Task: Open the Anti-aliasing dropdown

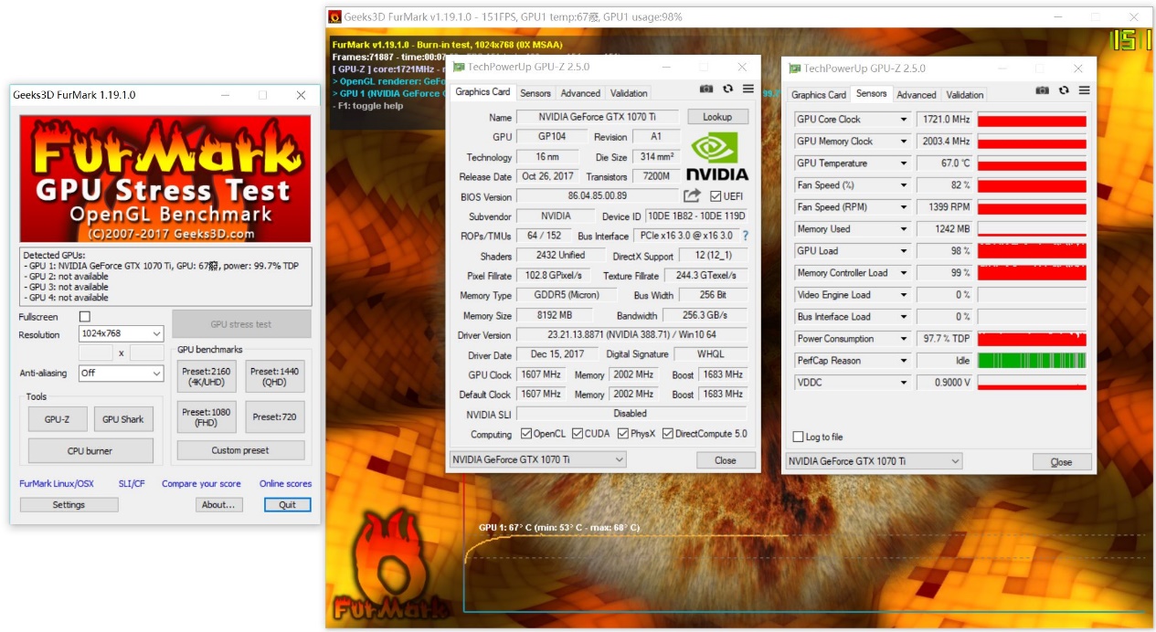Action: (x=122, y=373)
